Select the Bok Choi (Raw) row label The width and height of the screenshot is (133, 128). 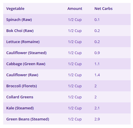pyautogui.click(x=20, y=31)
